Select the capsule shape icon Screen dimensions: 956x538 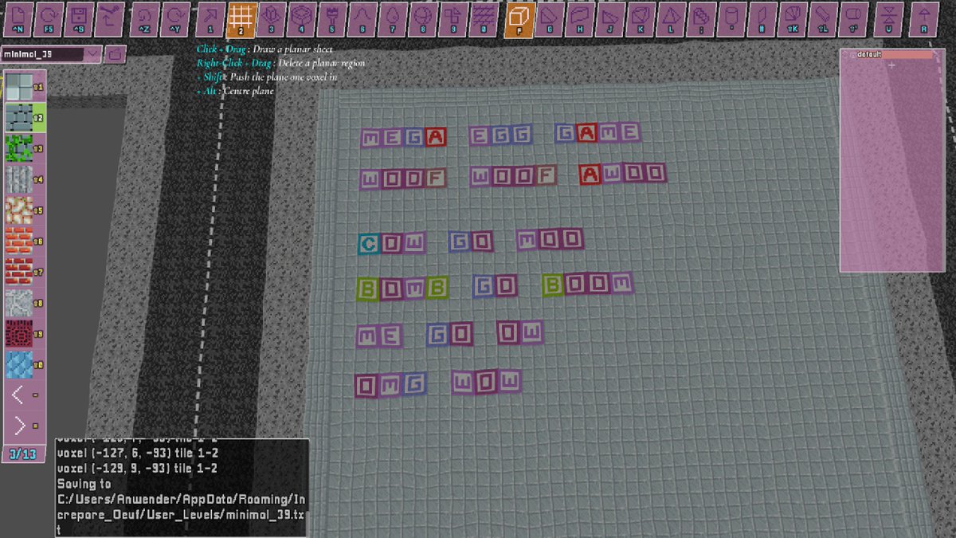tap(852, 19)
